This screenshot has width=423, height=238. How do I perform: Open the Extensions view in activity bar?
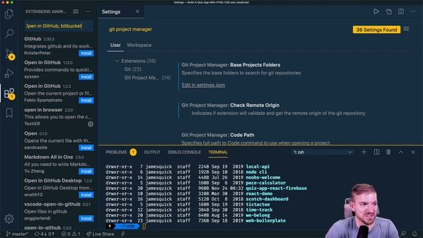[9, 93]
